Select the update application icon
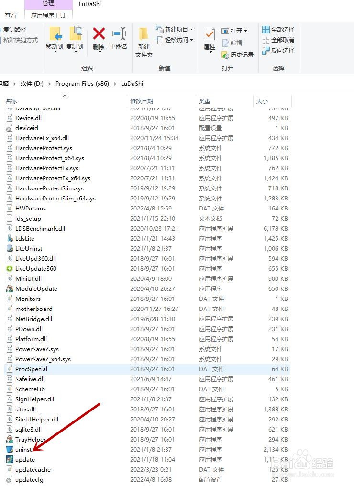This screenshot has width=354, height=487. [10, 459]
